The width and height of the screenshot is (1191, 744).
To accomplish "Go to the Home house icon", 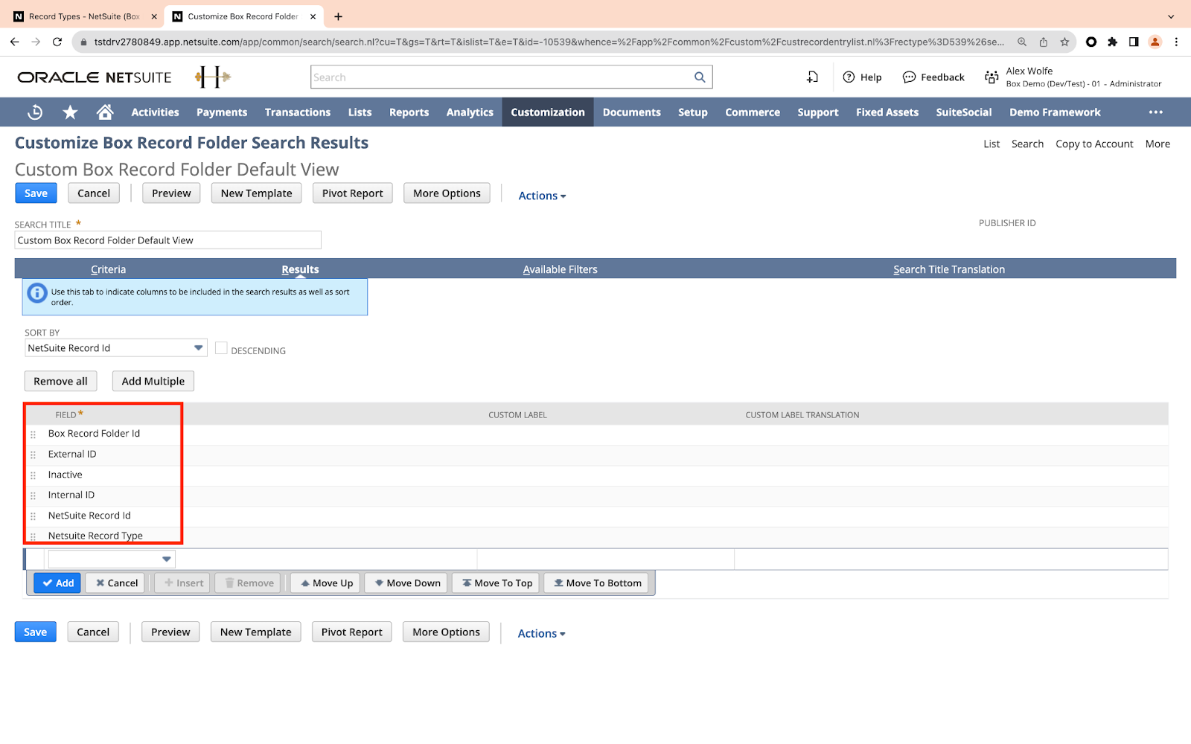I will 105,112.
